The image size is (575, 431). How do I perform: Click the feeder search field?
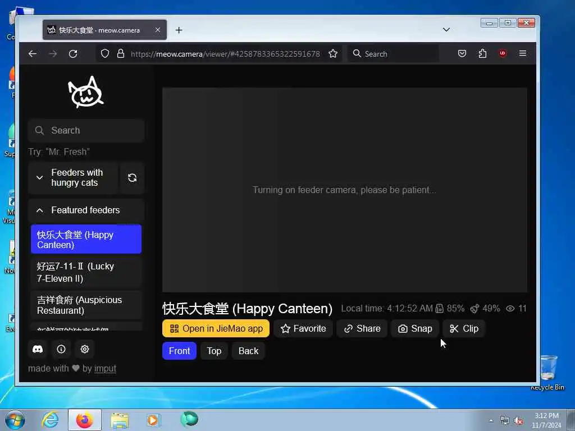(x=86, y=130)
